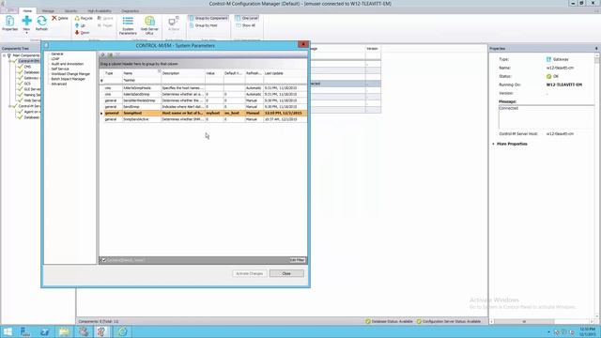Click the Down arrow ribbon button

[82, 33]
